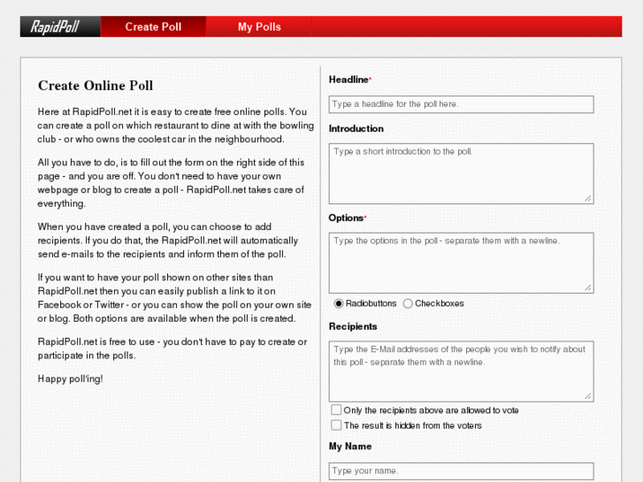The height and width of the screenshot is (482, 643).
Task: Click the Options label
Action: coord(346,218)
